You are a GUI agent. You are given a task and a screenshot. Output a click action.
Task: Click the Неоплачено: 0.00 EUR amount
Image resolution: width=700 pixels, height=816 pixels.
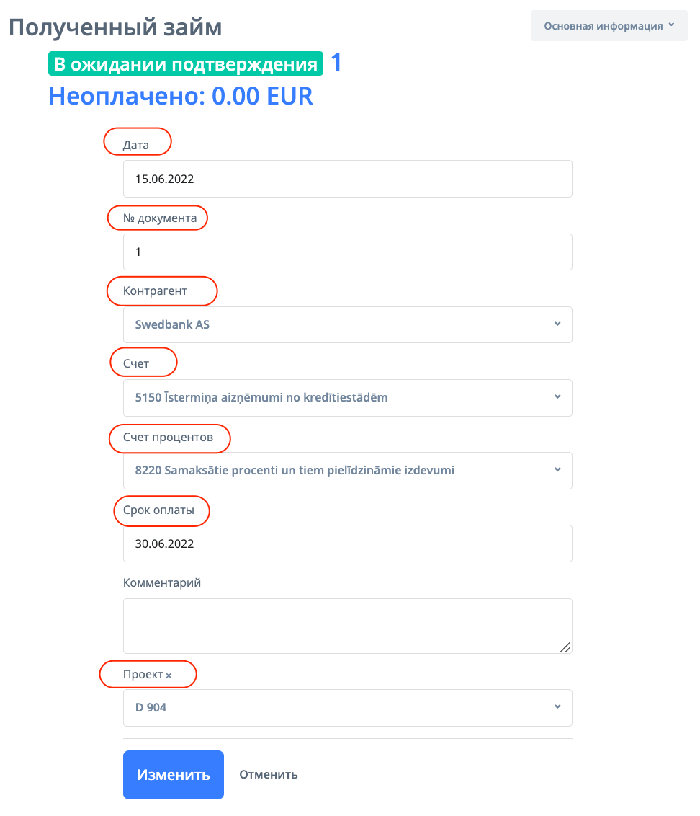point(181,96)
